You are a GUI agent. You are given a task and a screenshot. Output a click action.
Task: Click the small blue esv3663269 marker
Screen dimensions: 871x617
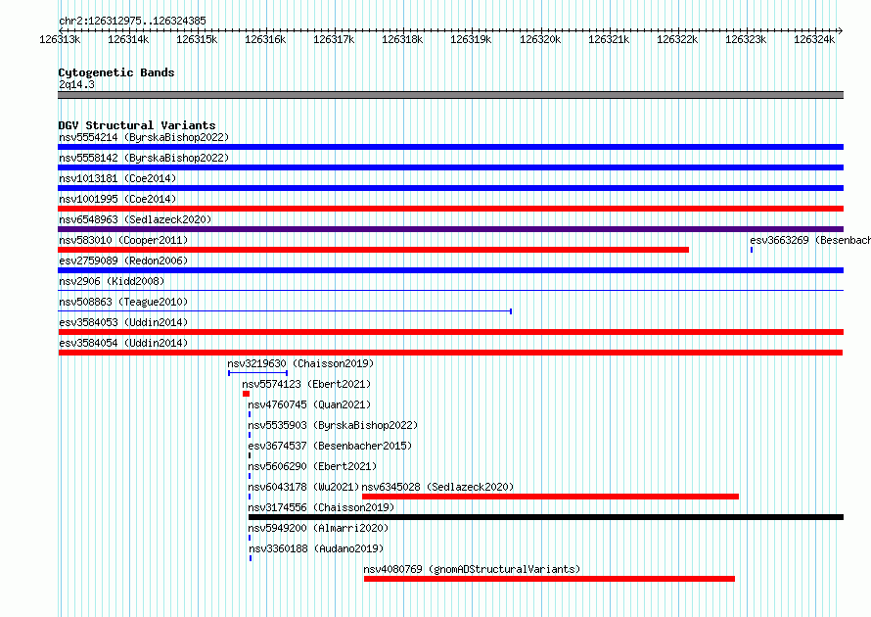click(x=752, y=250)
